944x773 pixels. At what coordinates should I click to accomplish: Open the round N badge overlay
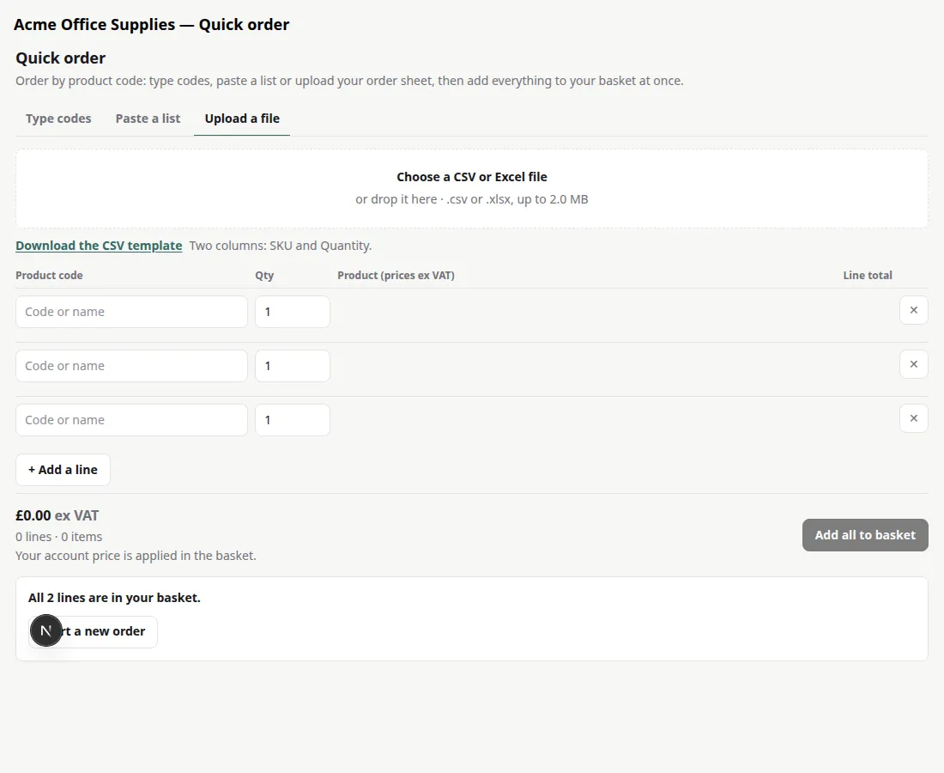click(45, 630)
